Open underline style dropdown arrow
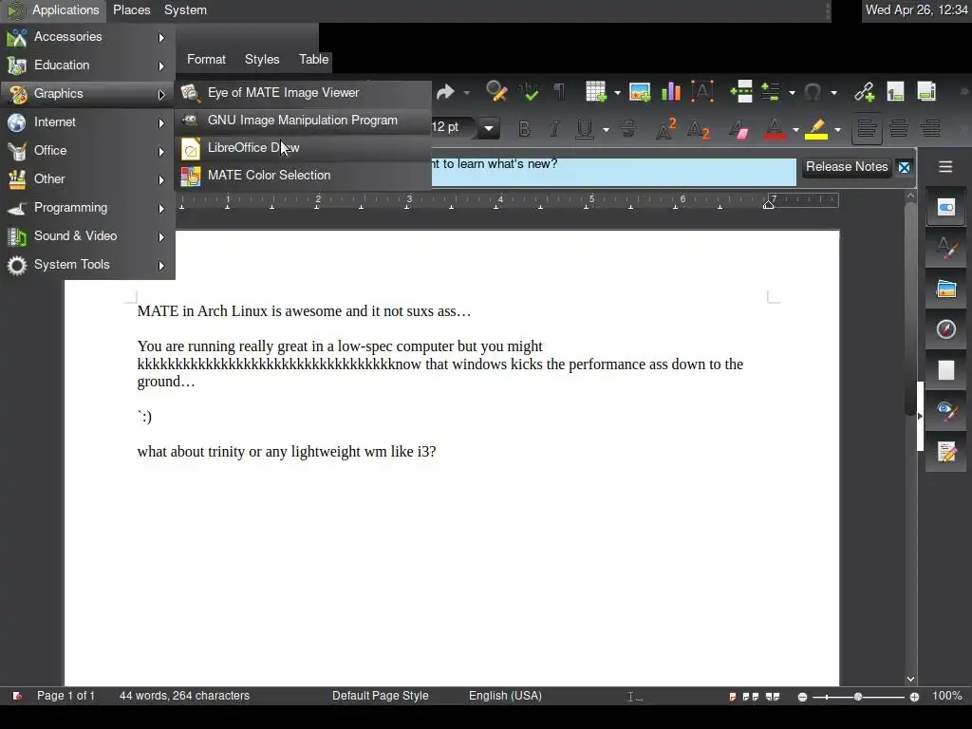 (606, 129)
